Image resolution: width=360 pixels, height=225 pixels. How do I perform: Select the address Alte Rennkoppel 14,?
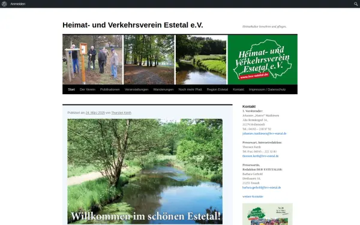[255, 120]
